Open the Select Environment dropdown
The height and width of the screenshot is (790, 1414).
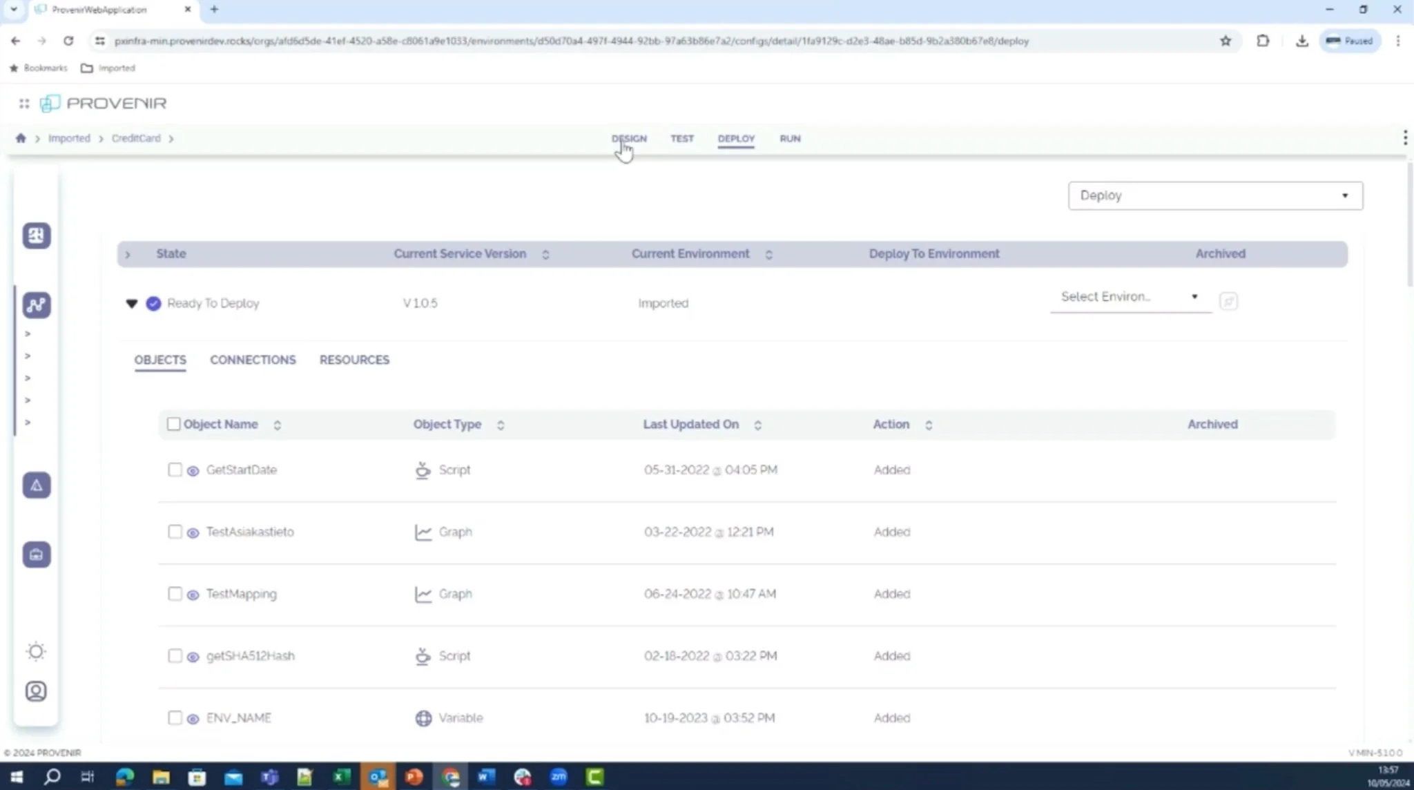click(x=1130, y=297)
